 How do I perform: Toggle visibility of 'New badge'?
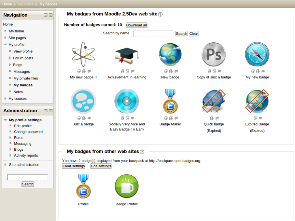[176, 71]
